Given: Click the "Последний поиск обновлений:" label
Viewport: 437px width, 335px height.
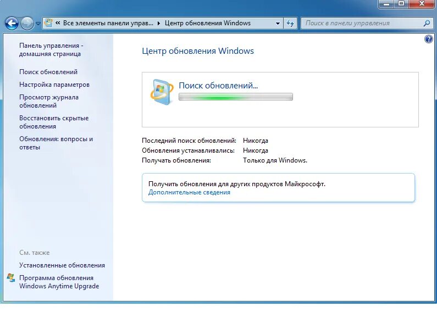Looking at the screenshot, I should [x=189, y=141].
